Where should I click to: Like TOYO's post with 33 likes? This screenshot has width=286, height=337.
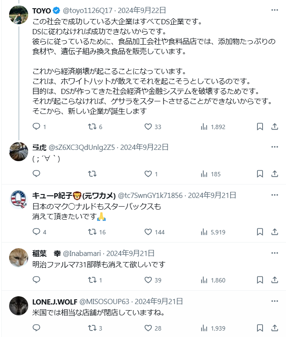pos(148,126)
